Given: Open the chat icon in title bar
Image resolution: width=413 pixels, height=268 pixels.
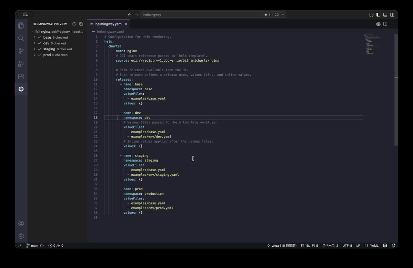Looking at the screenshot, I should [276, 15].
